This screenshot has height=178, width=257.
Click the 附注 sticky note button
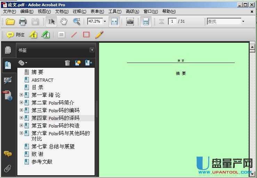15,35
